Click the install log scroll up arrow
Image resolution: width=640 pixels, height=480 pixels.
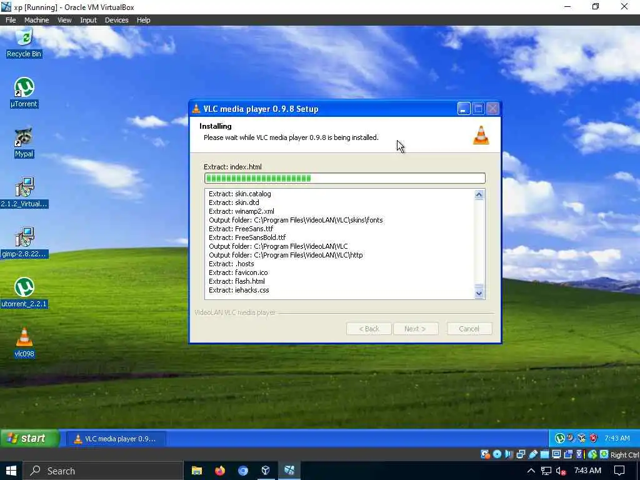point(479,195)
